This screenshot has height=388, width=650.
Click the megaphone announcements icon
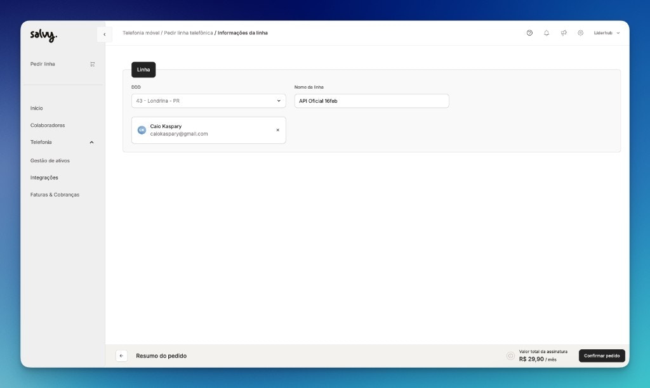[x=564, y=33]
